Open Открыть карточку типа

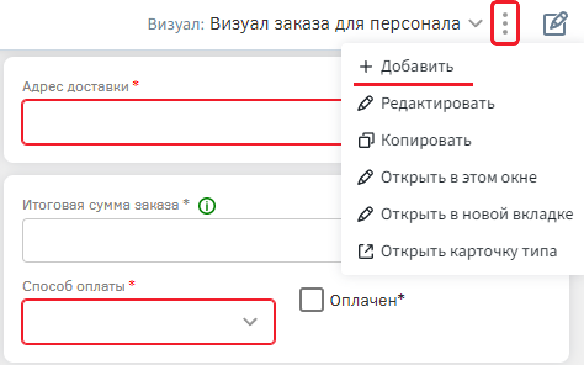[469, 252]
